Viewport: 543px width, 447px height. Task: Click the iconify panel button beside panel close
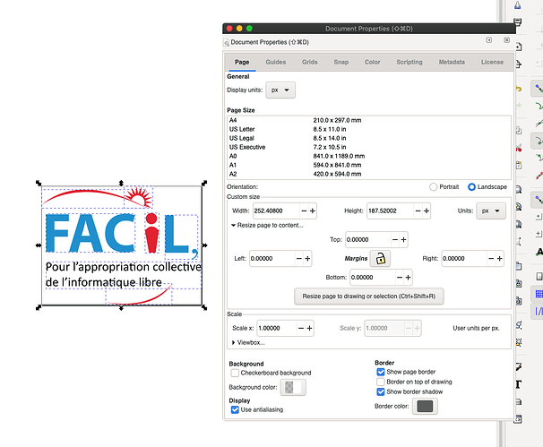[488, 41]
